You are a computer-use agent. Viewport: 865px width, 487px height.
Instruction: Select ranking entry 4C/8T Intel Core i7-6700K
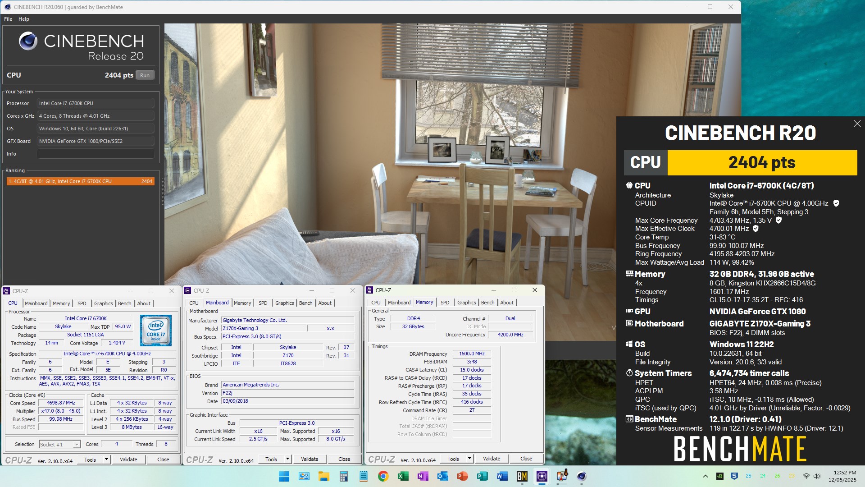[x=80, y=181]
